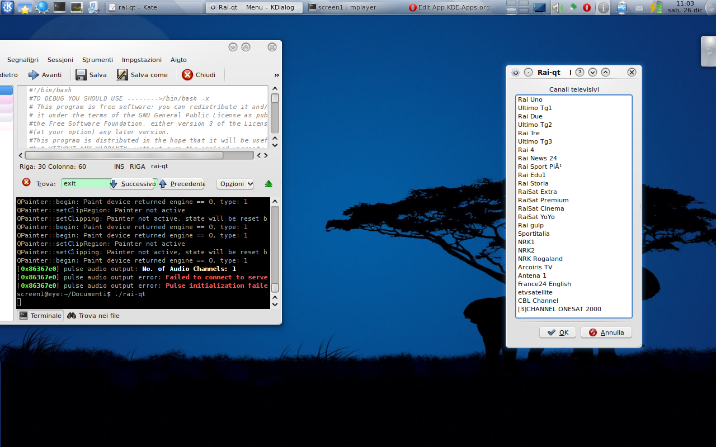Viewport: 716px width, 447px height.
Task: Select NRK Rogaland channel
Action: pyautogui.click(x=573, y=259)
